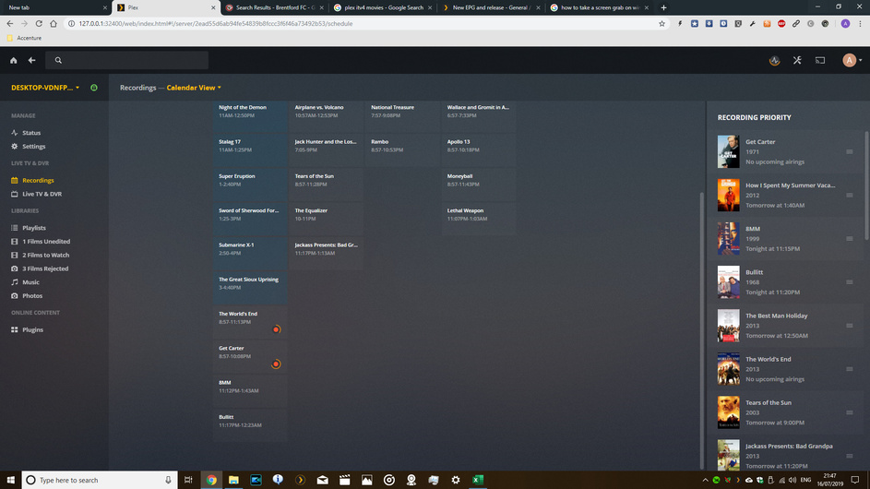
Task: Open The Great Sioux Uprising recording
Action: [250, 288]
